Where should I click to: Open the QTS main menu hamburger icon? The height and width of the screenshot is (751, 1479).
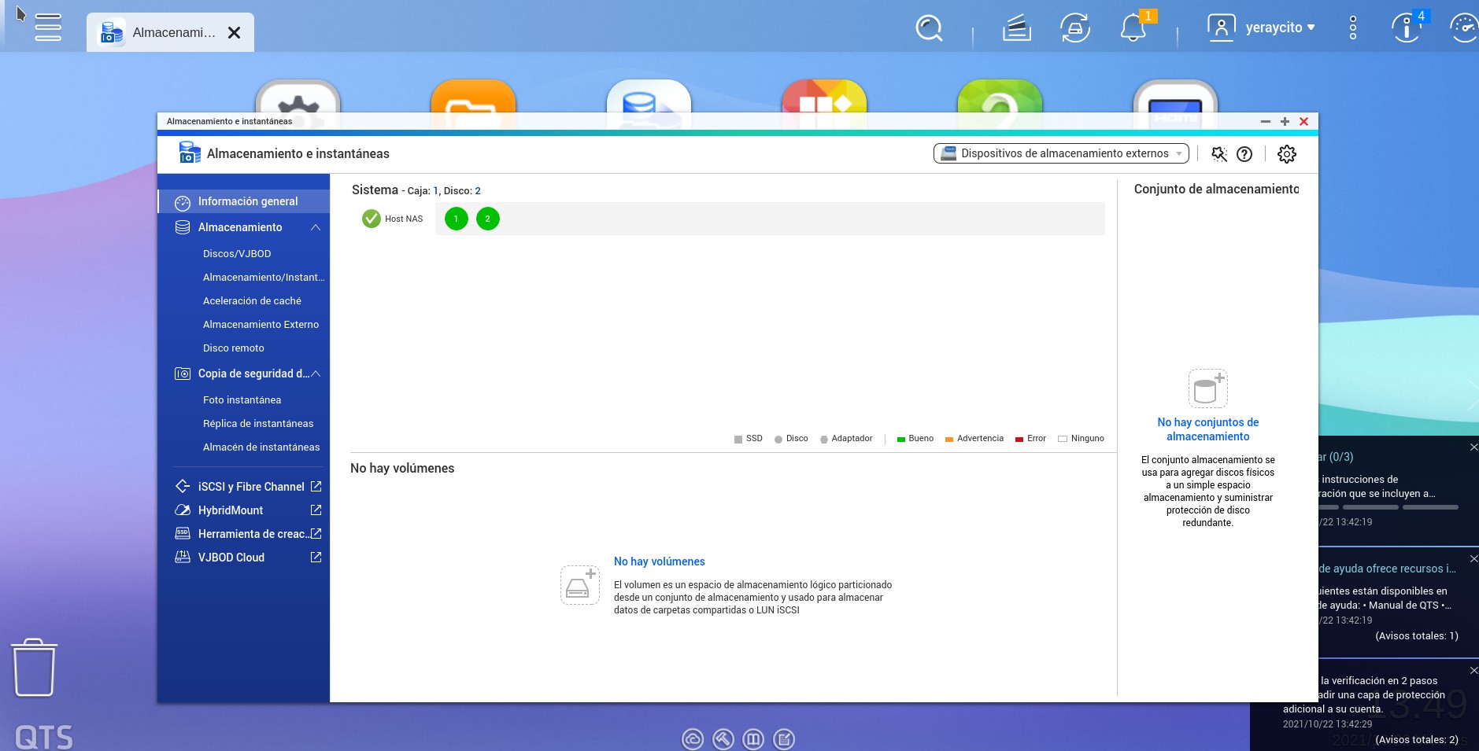pyautogui.click(x=48, y=28)
